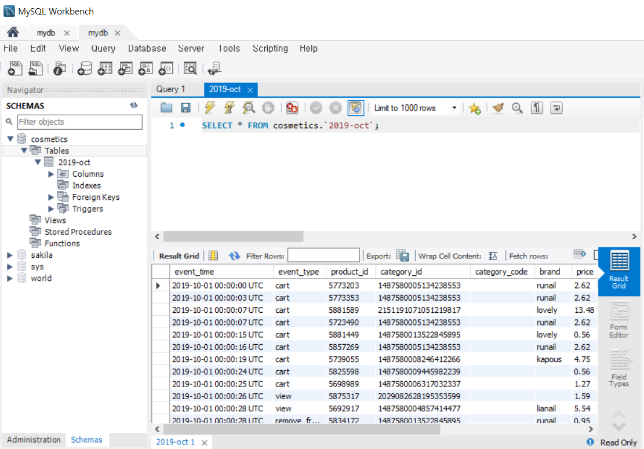Close the 2019-oct 1 result tab
Screen dimensions: 644x449
pyautogui.click(x=204, y=443)
